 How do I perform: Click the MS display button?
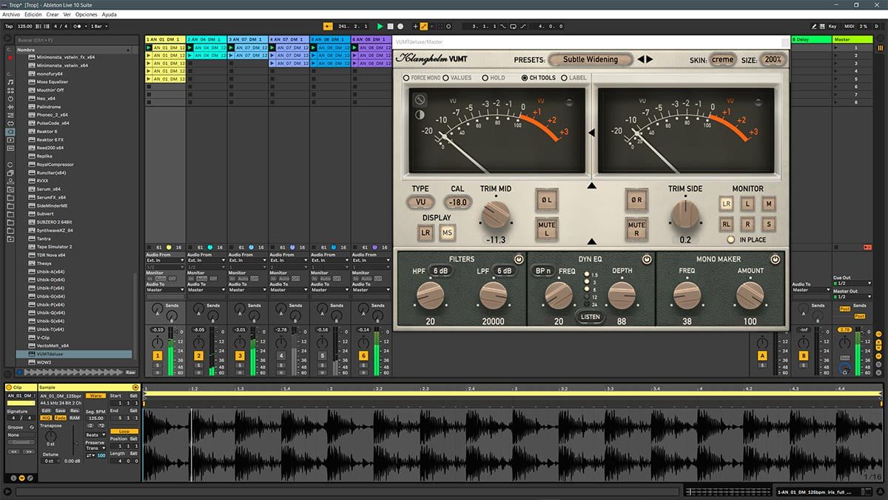point(447,232)
